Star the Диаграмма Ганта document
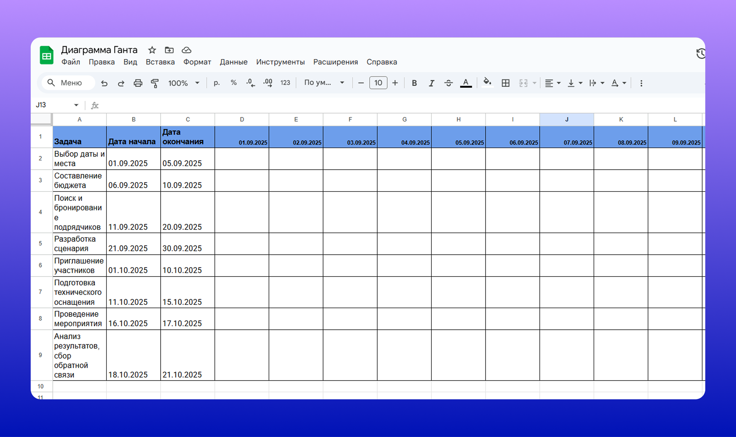The image size is (736, 437). (x=152, y=50)
